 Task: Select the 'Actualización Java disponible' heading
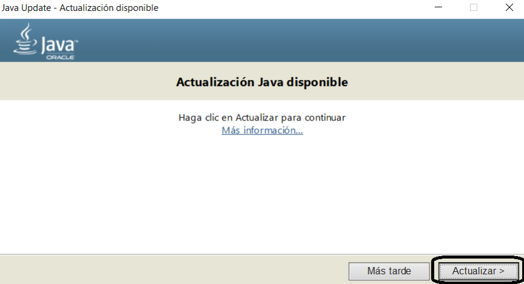pos(262,82)
